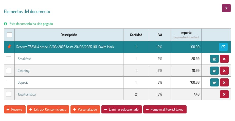Click Eliminar seleccionado button
This screenshot has width=235, height=121.
pos(121,109)
